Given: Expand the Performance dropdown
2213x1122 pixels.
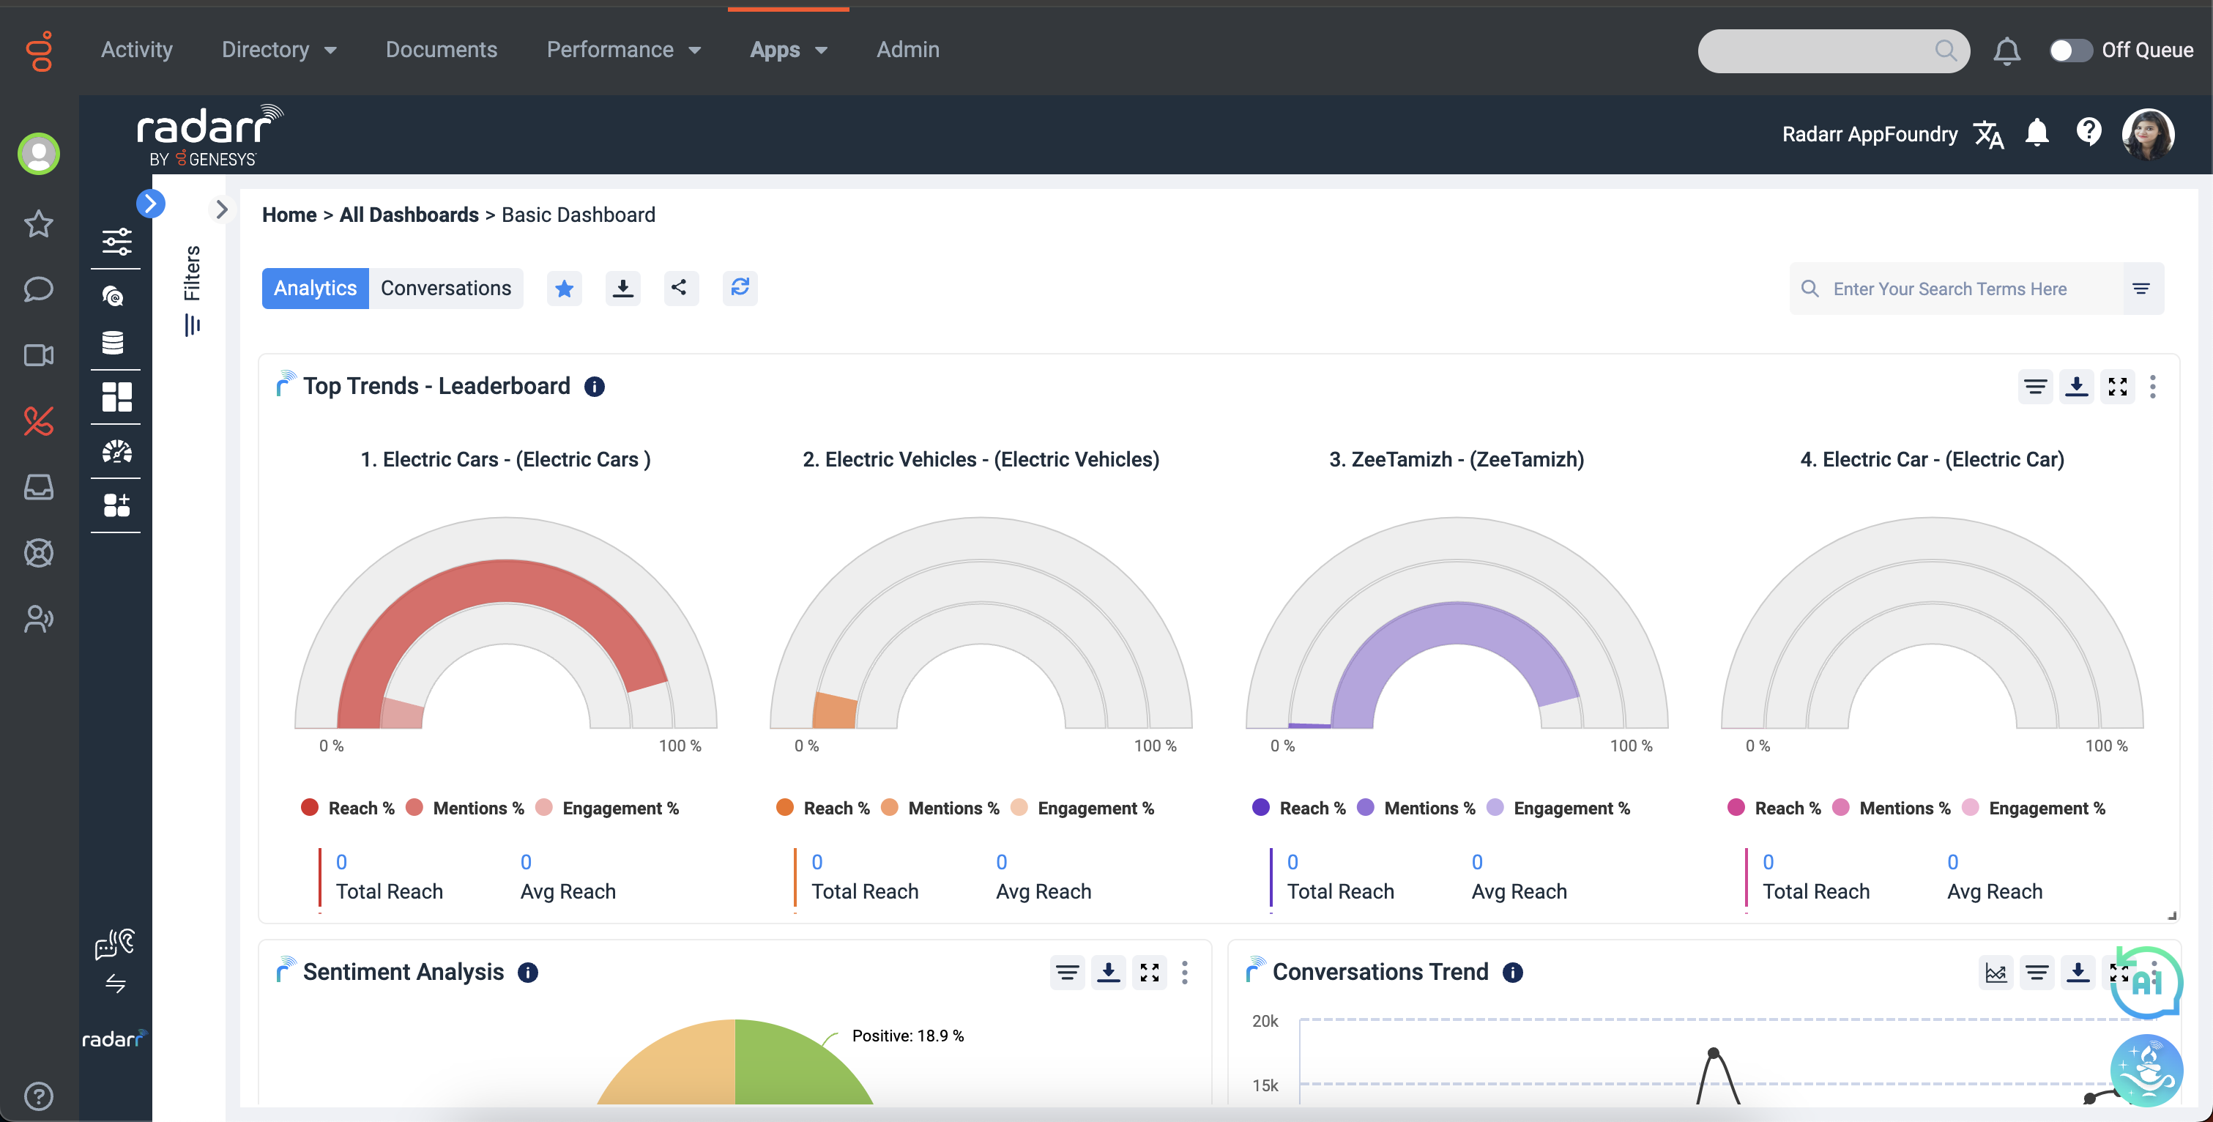Looking at the screenshot, I should point(625,50).
